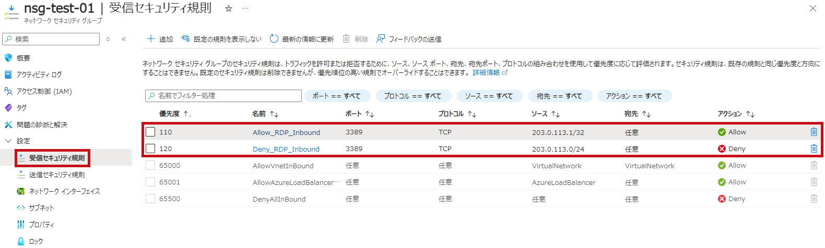Screen dimensions: 825x248
Task: Sort by ソース column
Action: [x=545, y=114]
